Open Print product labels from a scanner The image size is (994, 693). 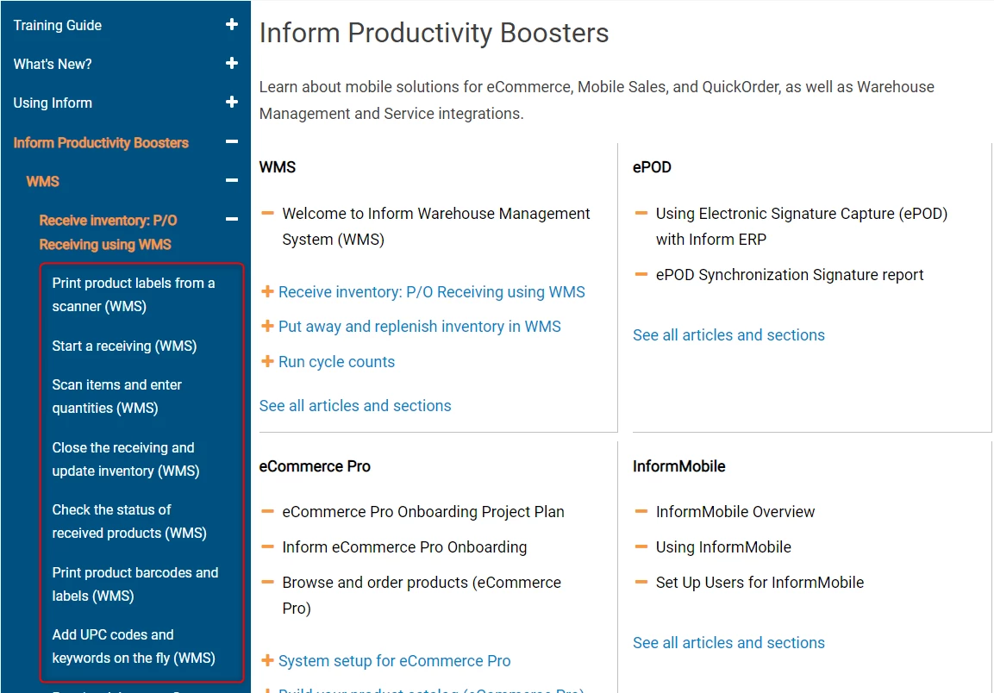point(133,295)
